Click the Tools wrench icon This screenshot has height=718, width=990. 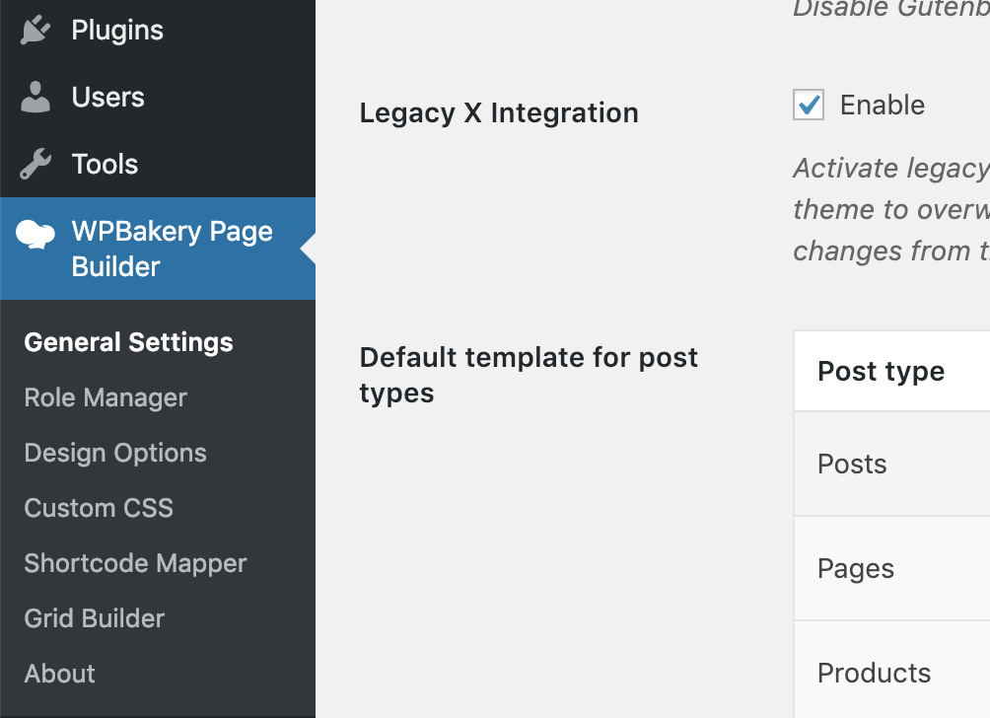pyautogui.click(x=35, y=164)
